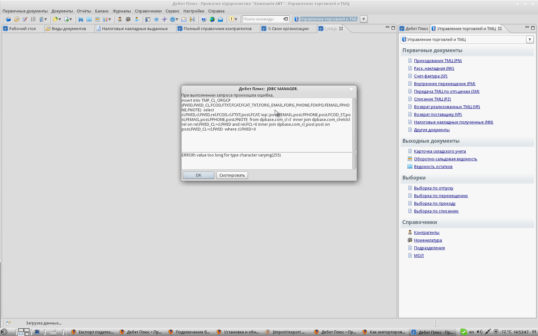The width and height of the screenshot is (538, 336).
Task: Close the l_cnt.js editor tab
Action: pos(341,28)
